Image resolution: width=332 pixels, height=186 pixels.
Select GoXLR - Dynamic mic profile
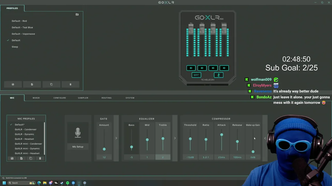[x=24, y=134]
